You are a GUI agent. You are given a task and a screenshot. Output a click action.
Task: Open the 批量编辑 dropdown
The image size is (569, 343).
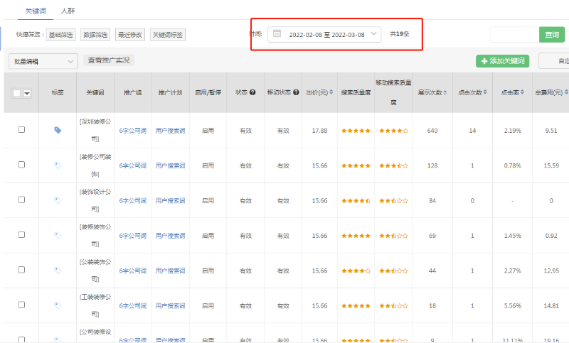coord(43,62)
